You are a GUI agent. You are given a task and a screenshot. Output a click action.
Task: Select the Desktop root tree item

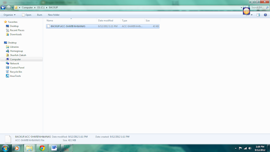[x=12, y=43]
